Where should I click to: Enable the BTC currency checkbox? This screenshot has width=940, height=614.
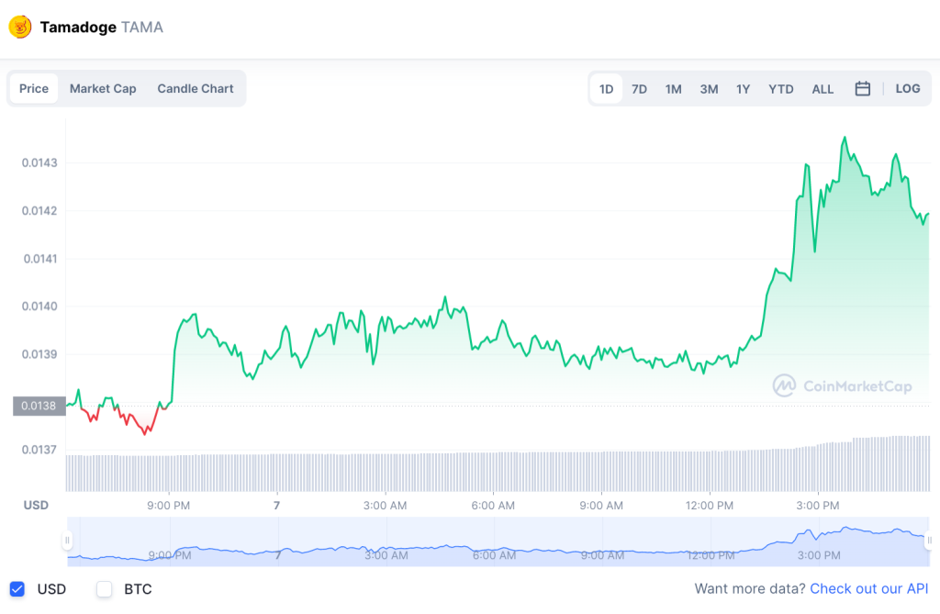tap(105, 589)
